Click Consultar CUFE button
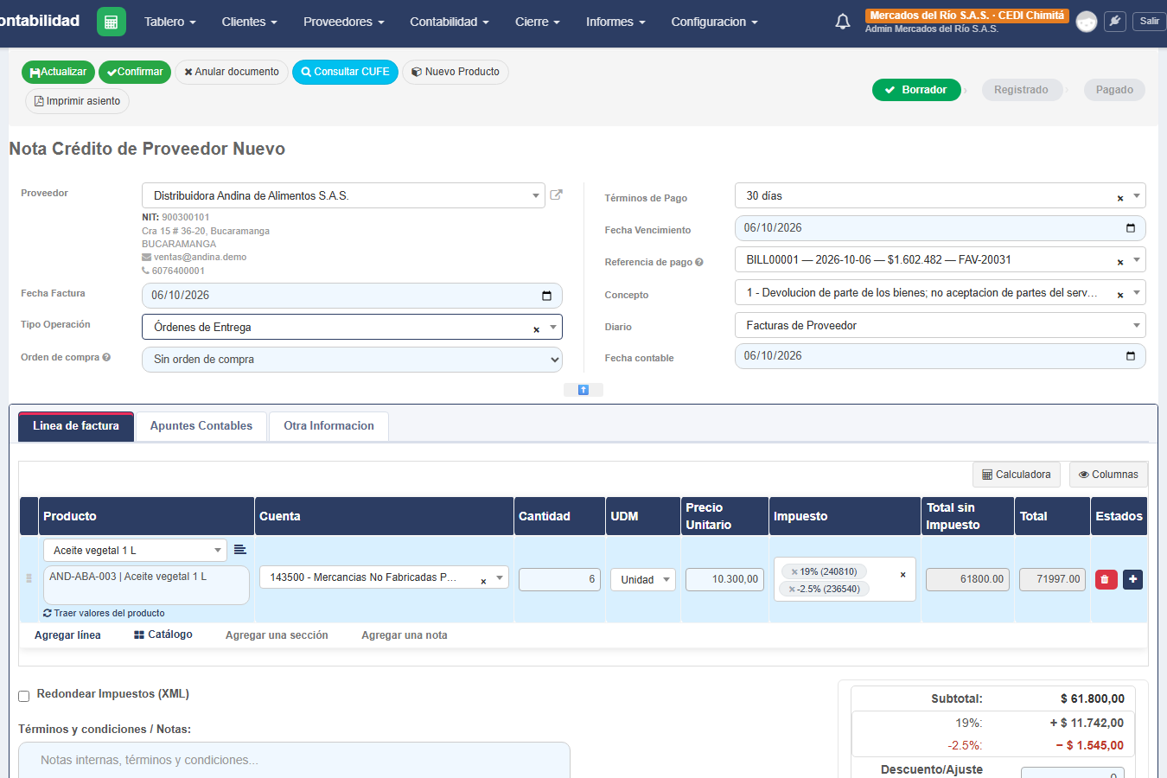Viewport: 1167px width, 778px height. tap(345, 72)
